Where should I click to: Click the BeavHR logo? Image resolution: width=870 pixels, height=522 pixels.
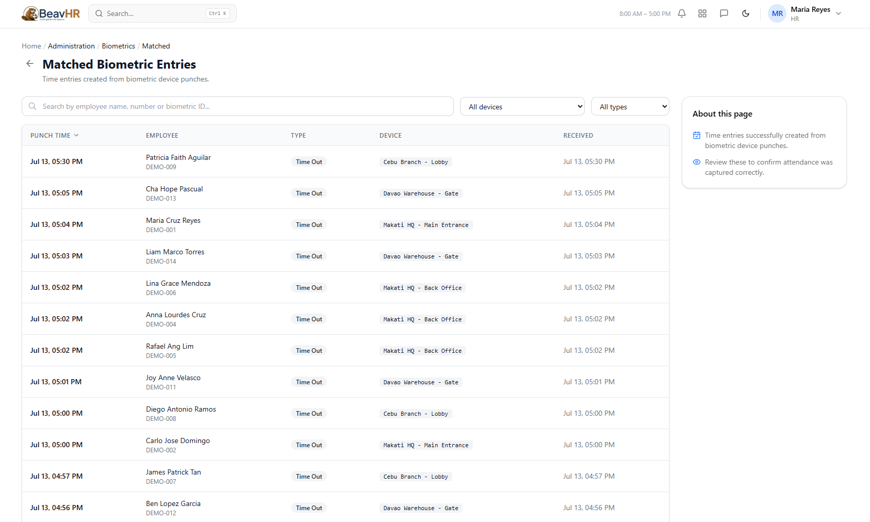tap(51, 13)
